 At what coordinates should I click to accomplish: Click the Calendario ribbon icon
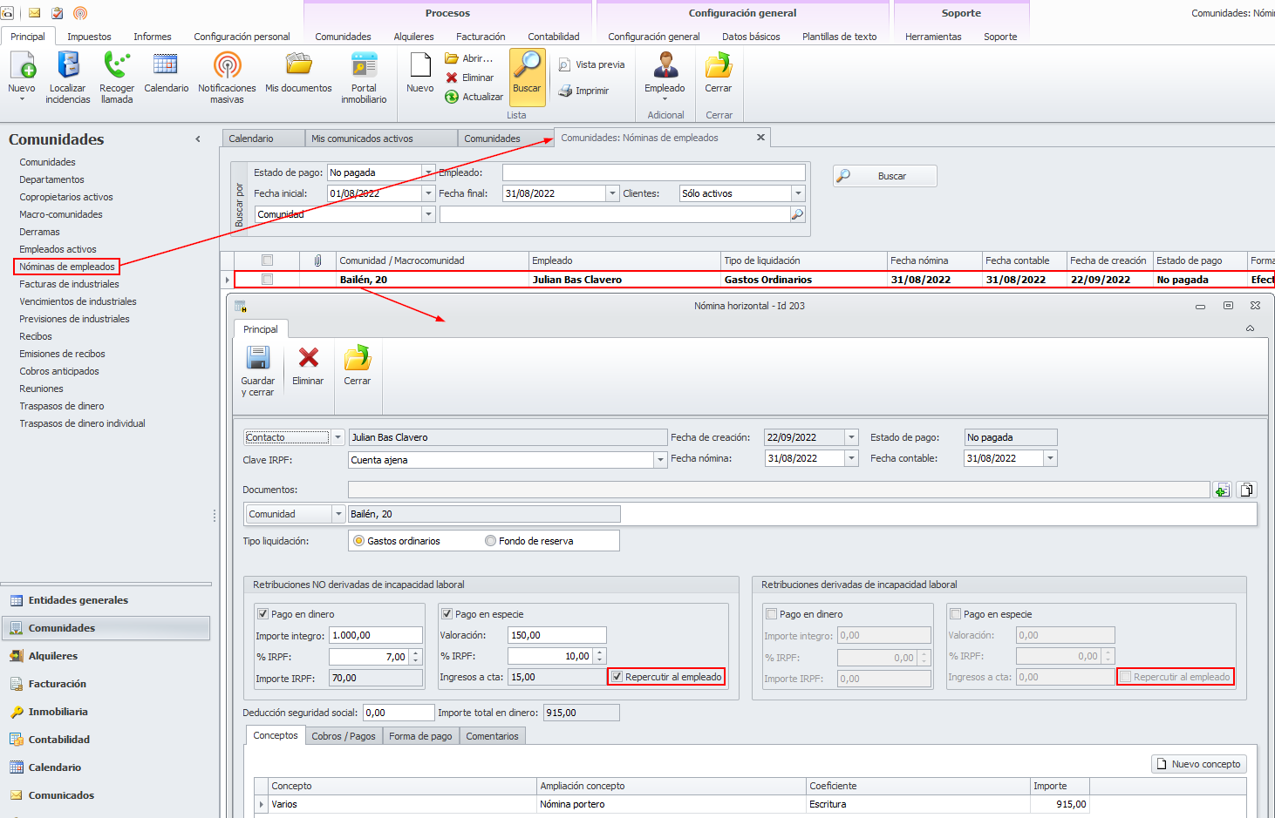tap(166, 66)
